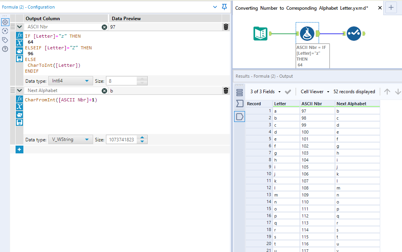Viewport: 402px width, 252px height.
Task: Collapse the ASCII Nbr expression editor chevron
Action: (19, 27)
